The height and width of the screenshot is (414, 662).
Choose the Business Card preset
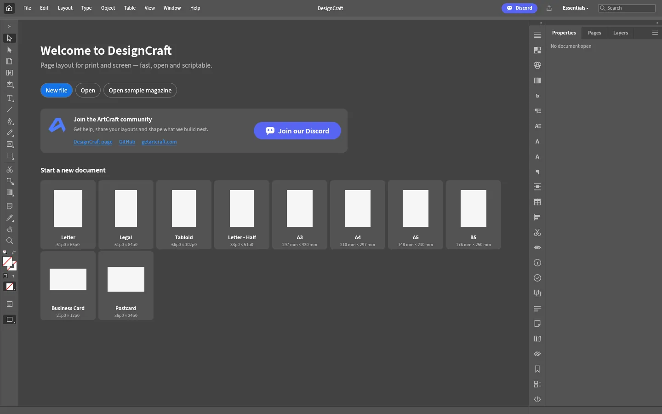pos(68,286)
